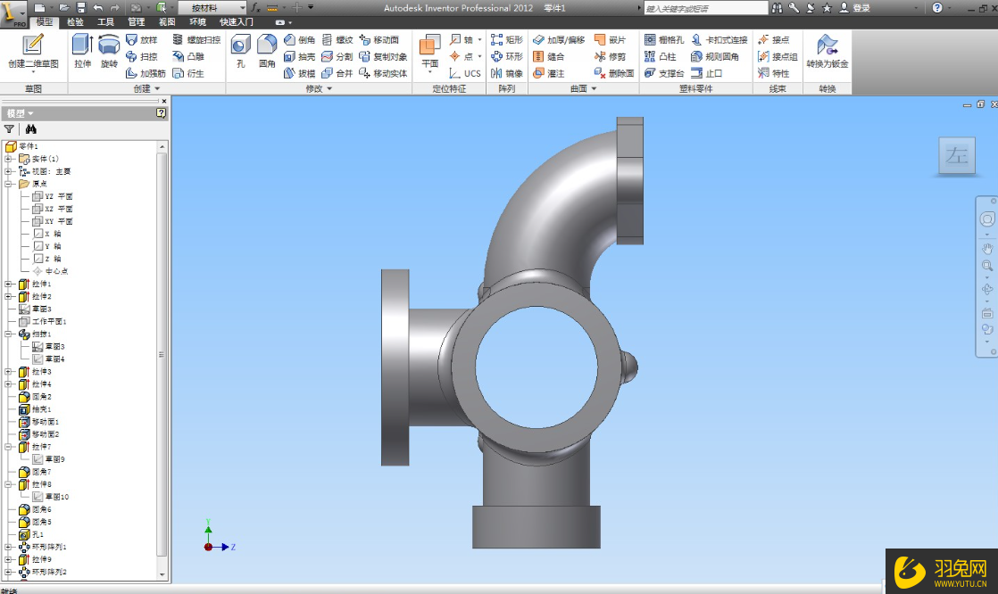The width and height of the screenshot is (998, 594).
Task: Select the Work Plane (平面) tool
Action: [x=429, y=52]
